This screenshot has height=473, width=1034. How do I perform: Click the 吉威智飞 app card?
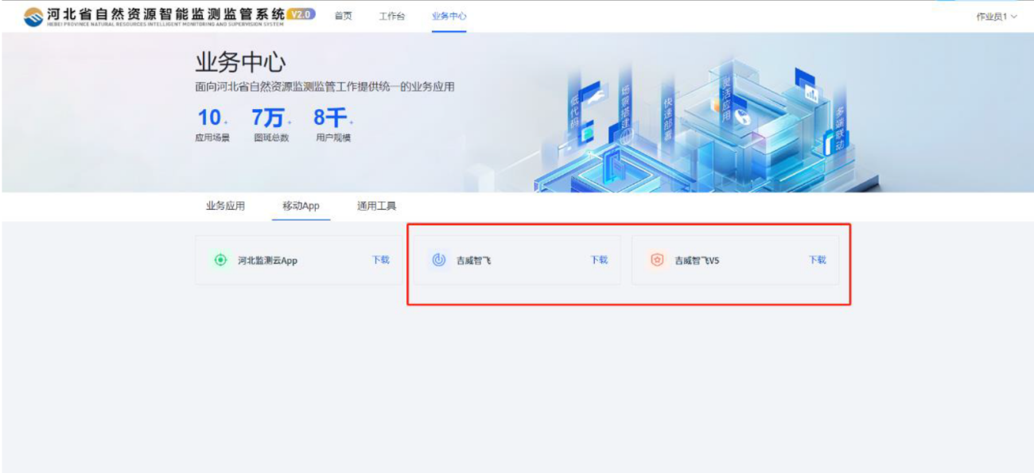pyautogui.click(x=516, y=260)
